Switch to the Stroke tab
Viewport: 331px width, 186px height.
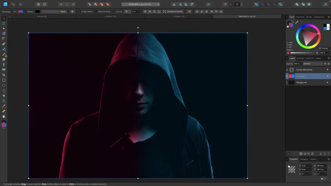309,17
